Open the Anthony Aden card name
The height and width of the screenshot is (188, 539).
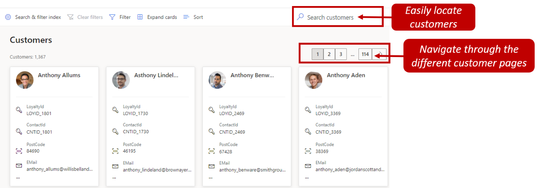tap(346, 75)
